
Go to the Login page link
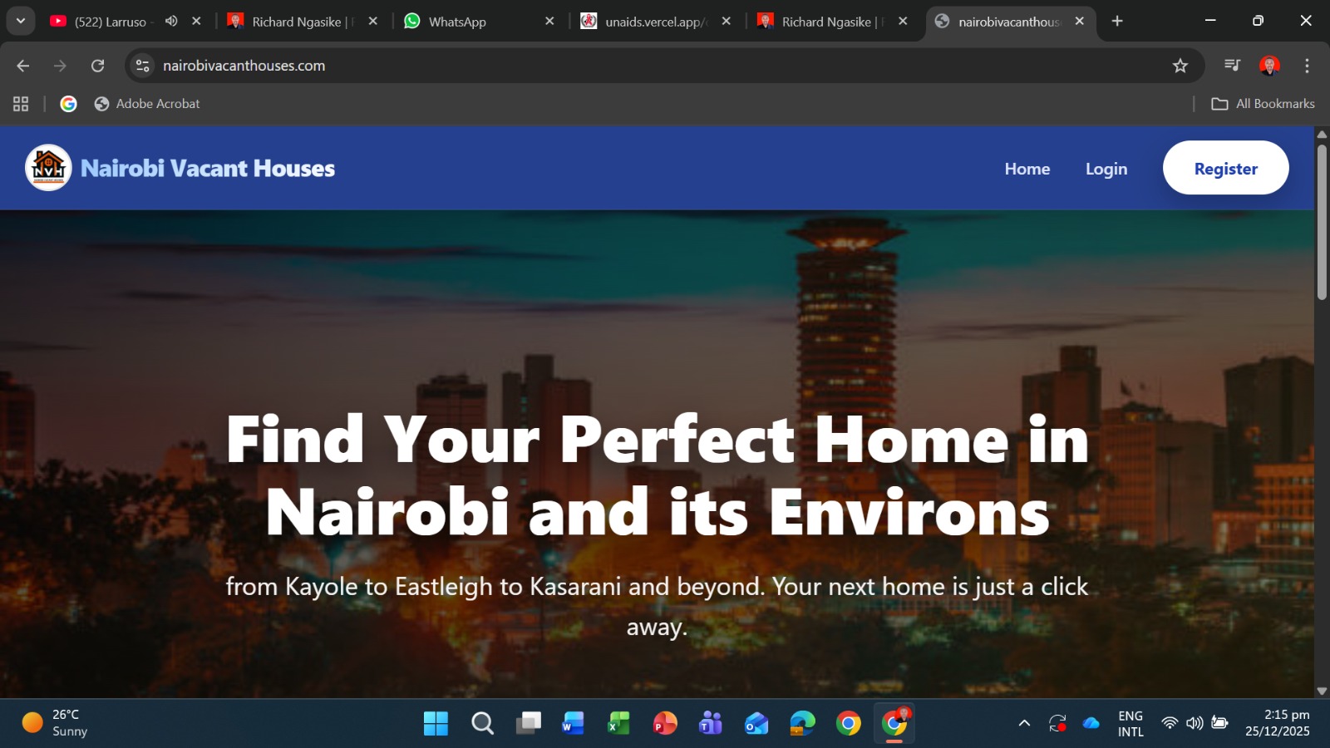pyautogui.click(x=1106, y=169)
